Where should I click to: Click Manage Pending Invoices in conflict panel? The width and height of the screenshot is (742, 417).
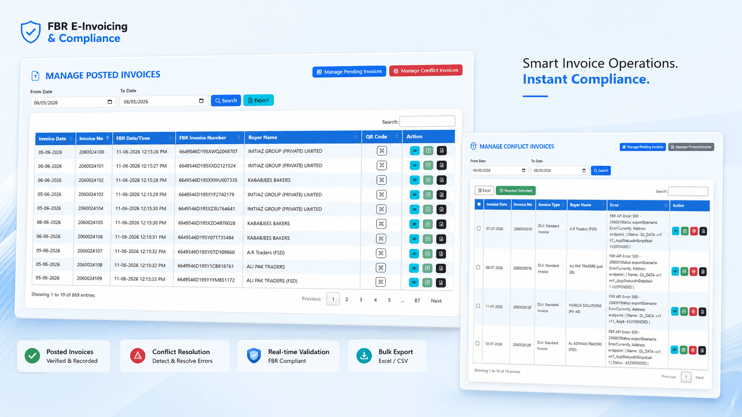click(643, 147)
